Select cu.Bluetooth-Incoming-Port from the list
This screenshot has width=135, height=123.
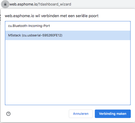[x=68, y=26]
